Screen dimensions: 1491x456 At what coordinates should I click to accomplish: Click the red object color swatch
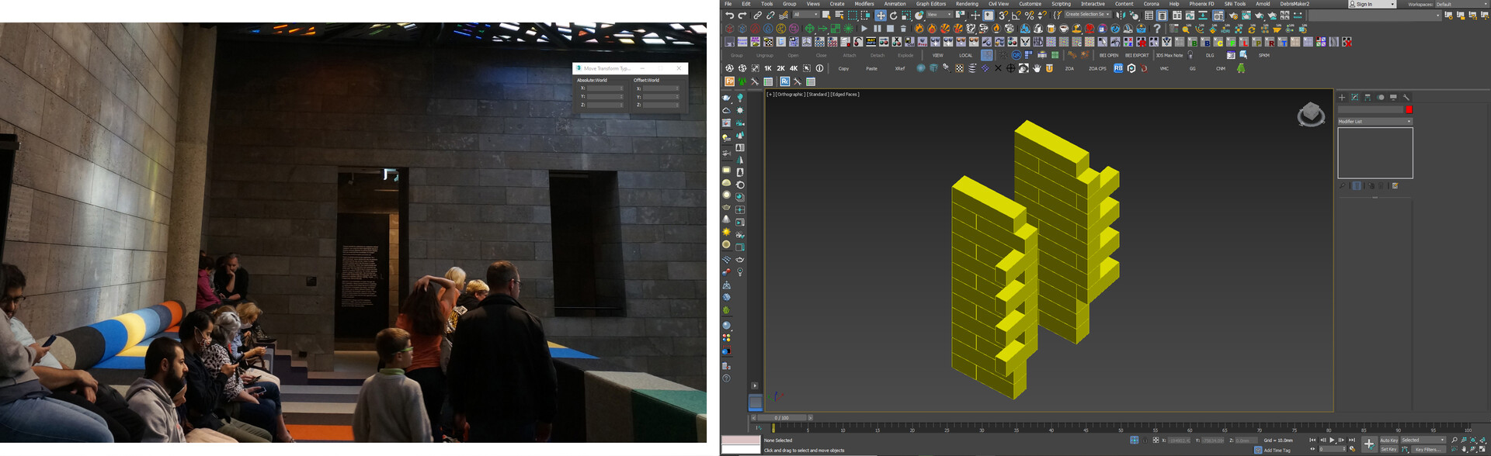(x=1409, y=110)
